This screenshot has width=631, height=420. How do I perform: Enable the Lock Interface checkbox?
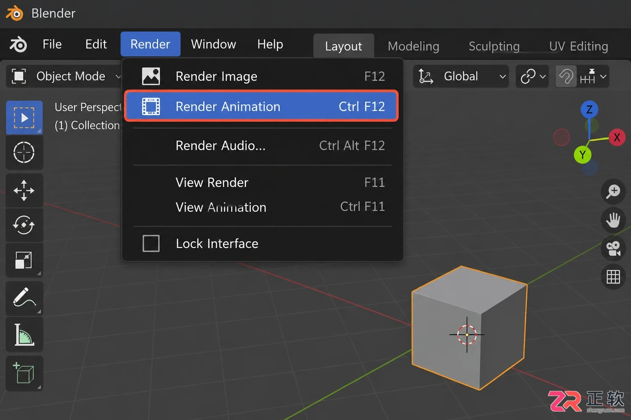coord(151,243)
